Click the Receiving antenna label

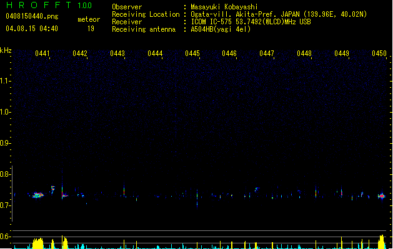144,29
